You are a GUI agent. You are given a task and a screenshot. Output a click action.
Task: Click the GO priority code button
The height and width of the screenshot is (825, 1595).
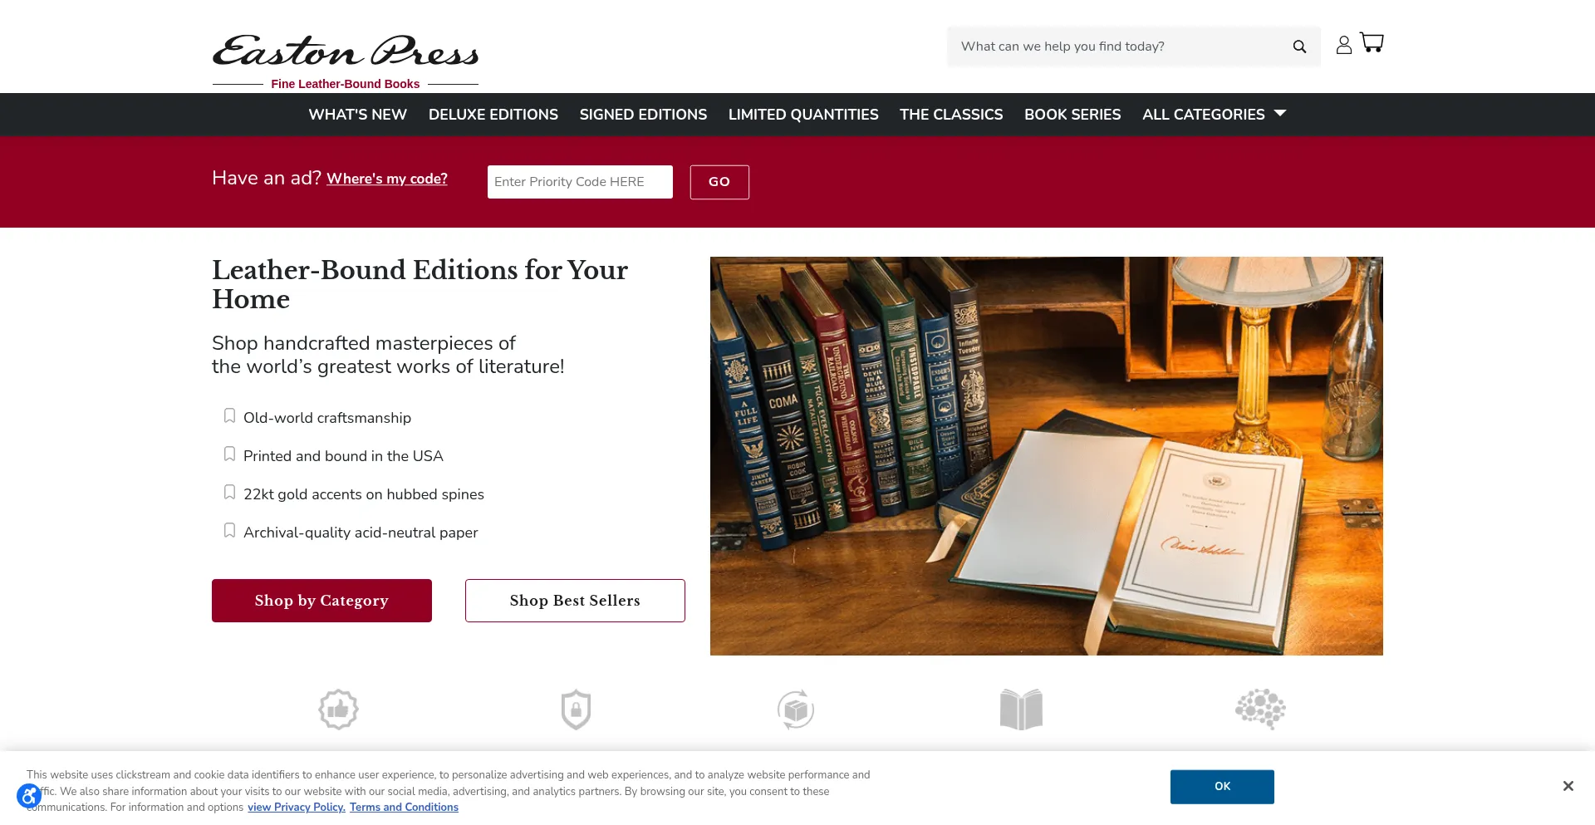(x=719, y=182)
